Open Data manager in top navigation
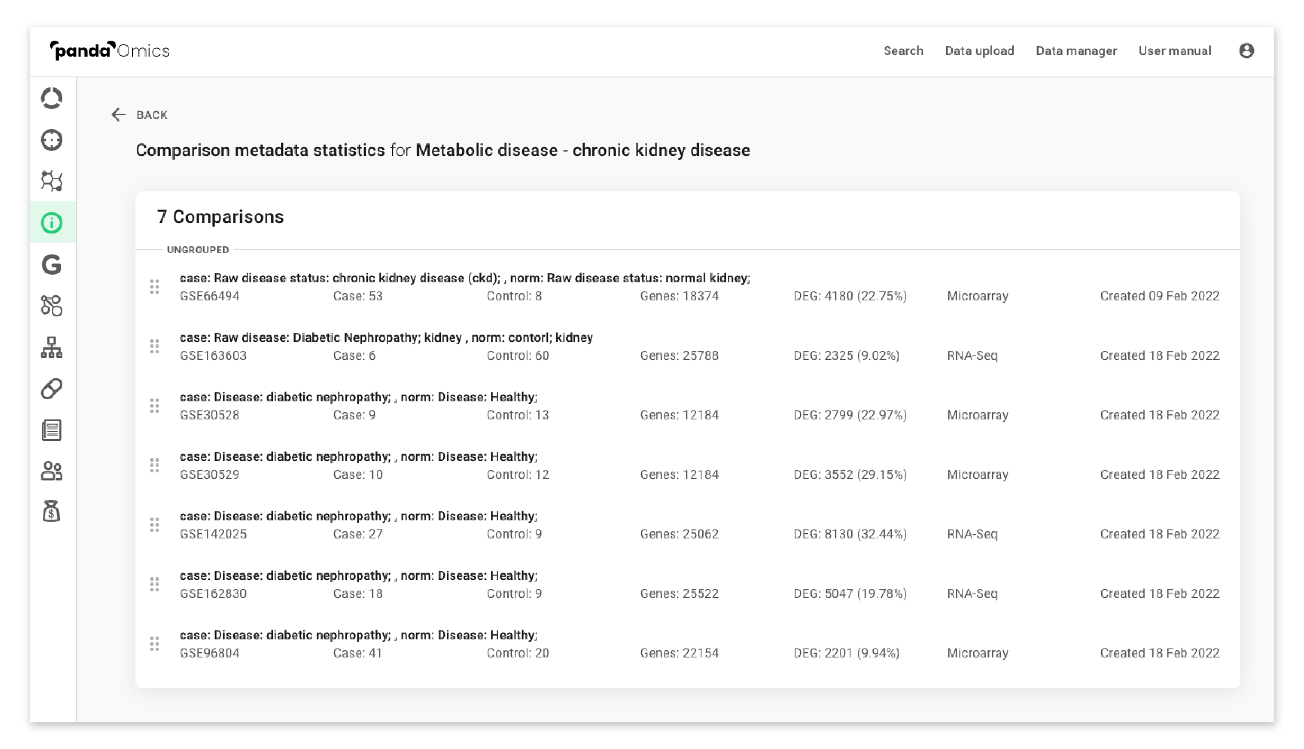The image size is (1304, 749). pos(1076,50)
